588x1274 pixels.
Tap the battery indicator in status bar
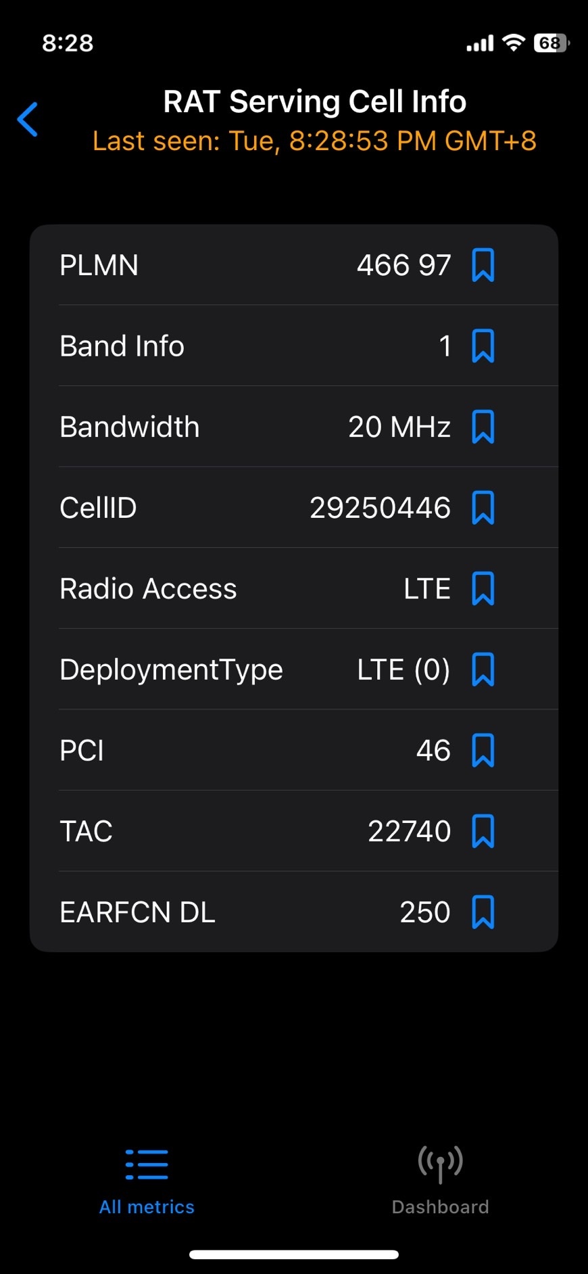551,43
